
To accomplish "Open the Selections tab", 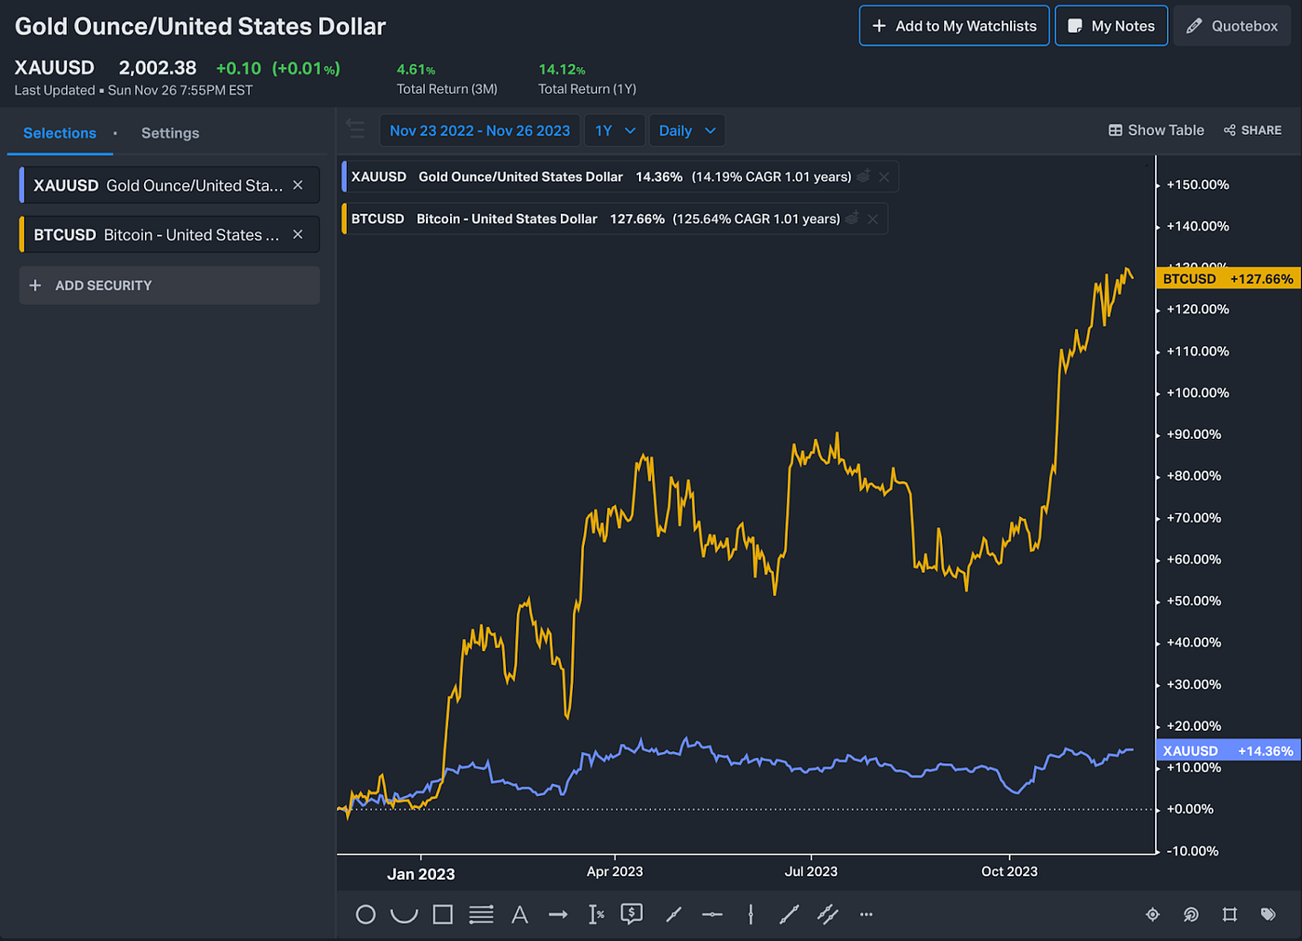I will point(60,133).
